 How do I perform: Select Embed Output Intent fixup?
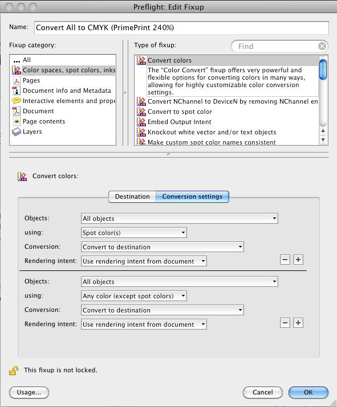point(228,122)
